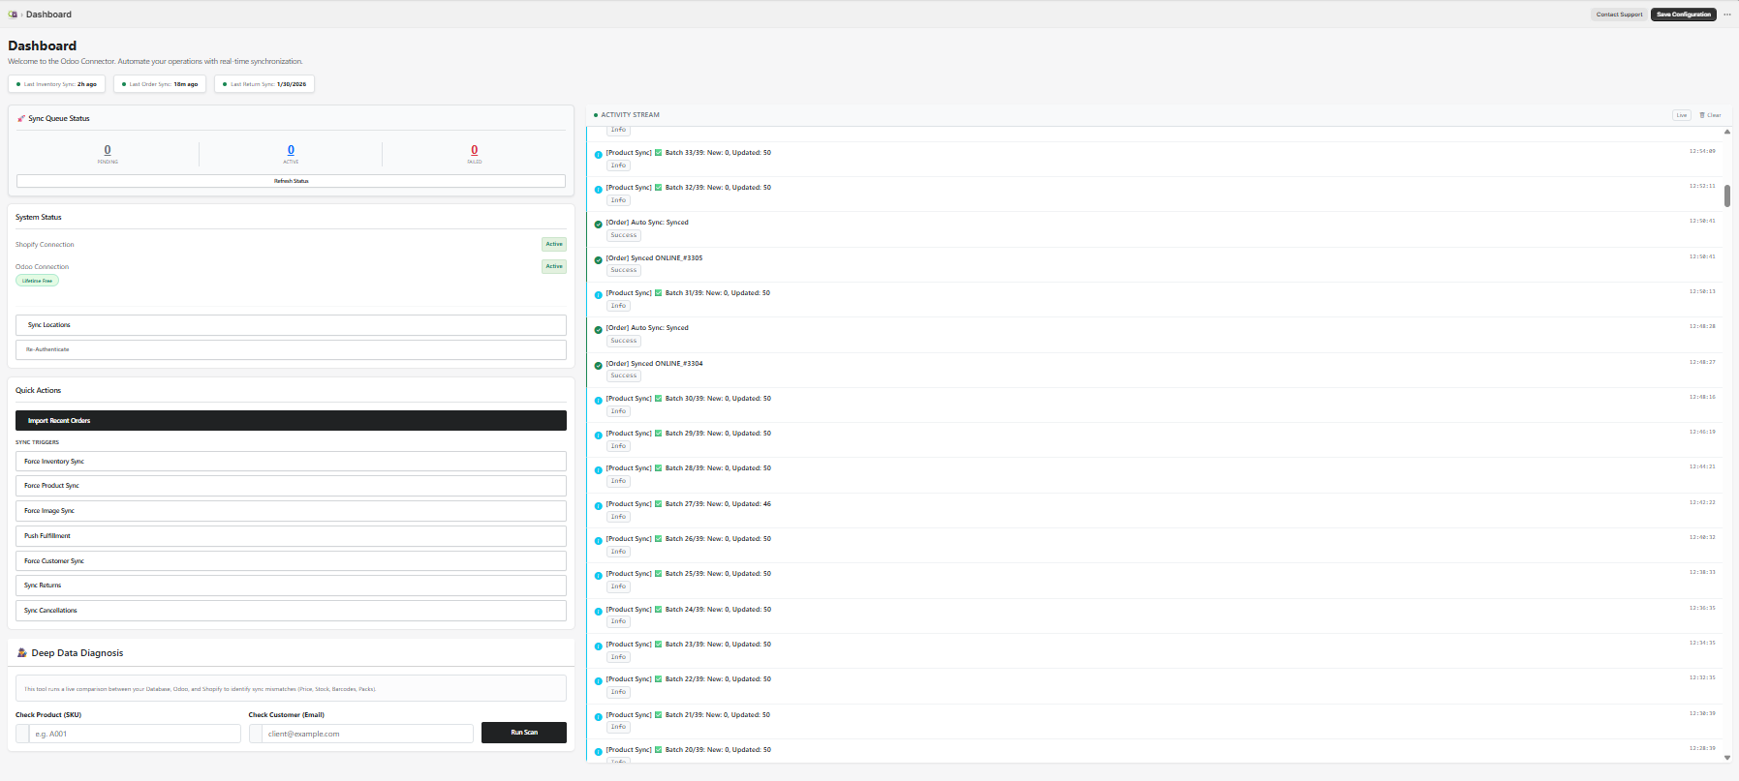Click scroll-up arrow of Activity Stream list
Screen dimensions: 1739x781
(x=1726, y=132)
